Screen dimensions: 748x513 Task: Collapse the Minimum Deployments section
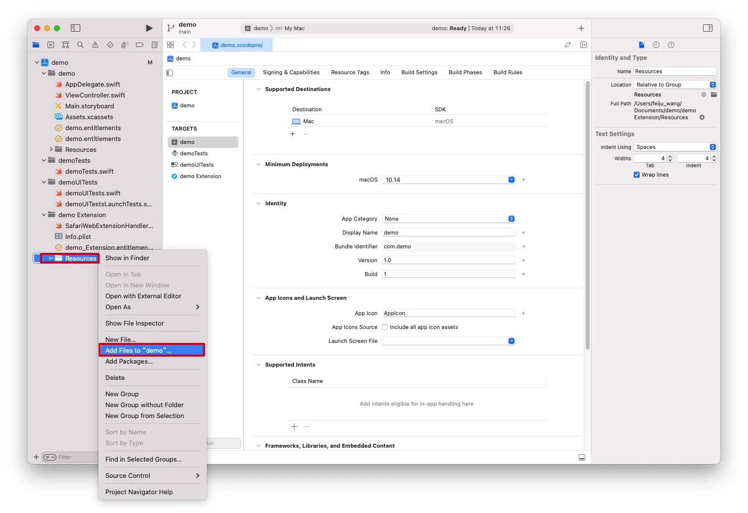[x=258, y=164]
